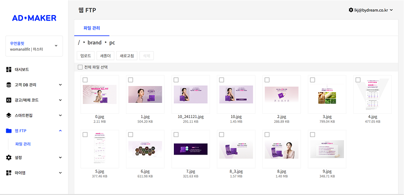Open the 8.jpg thumbnail image
404x195 pixels.
(281, 149)
